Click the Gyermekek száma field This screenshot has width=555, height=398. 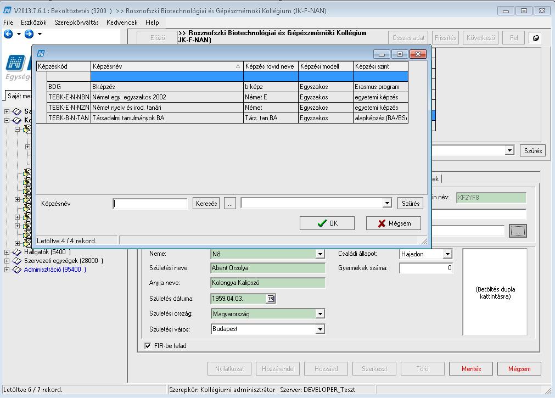[x=426, y=268]
